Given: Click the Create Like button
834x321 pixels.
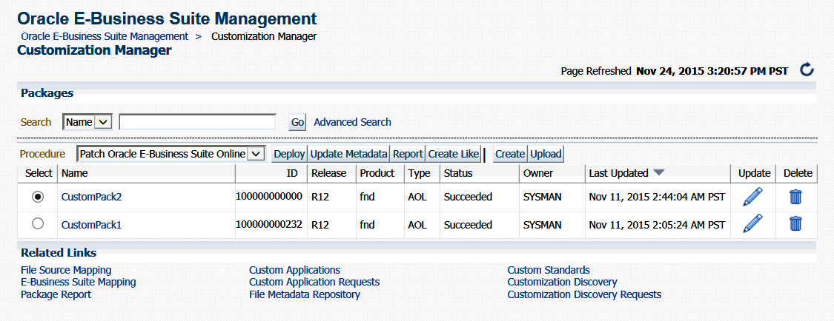Looking at the screenshot, I should tap(454, 154).
